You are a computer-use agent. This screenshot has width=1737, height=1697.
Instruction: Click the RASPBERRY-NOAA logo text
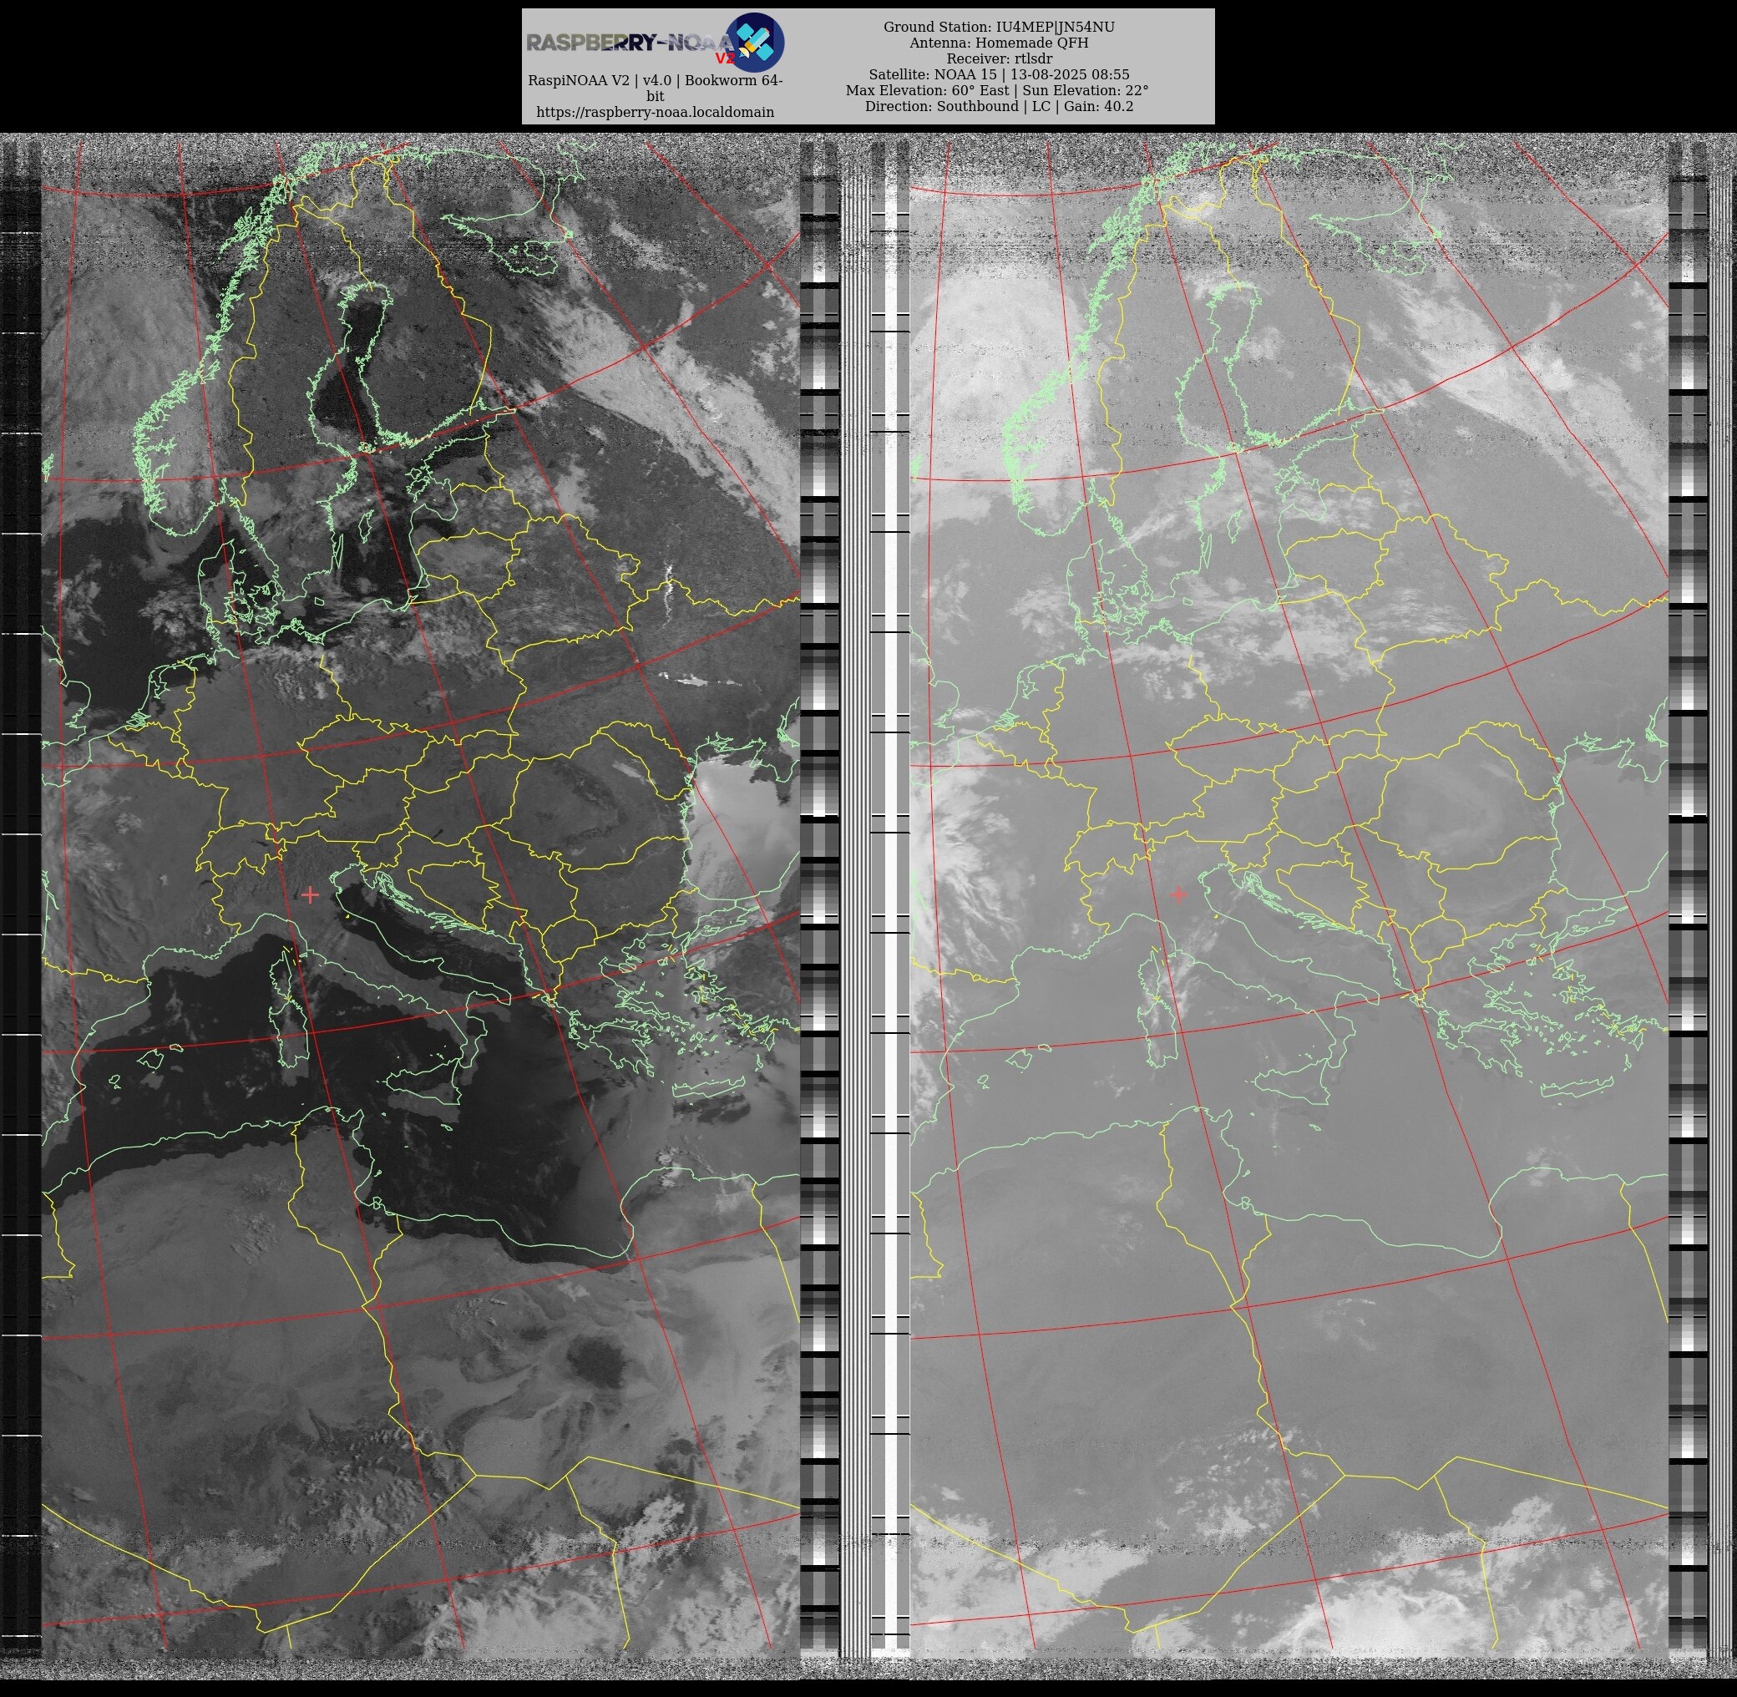click(x=631, y=43)
